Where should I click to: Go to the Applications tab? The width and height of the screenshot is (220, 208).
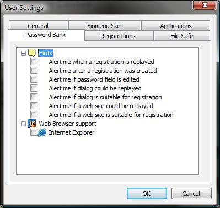(176, 26)
